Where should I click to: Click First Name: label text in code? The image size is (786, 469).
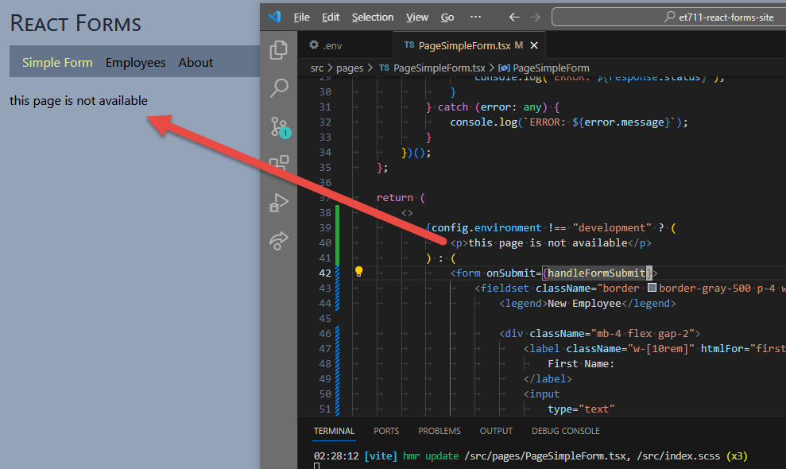click(x=580, y=363)
